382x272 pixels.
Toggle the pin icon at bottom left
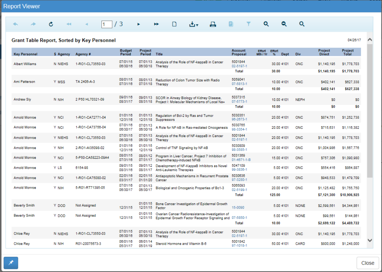[x=10, y=263]
